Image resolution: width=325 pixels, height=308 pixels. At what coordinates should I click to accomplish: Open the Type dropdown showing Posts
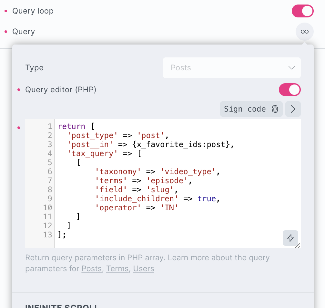tap(231, 68)
